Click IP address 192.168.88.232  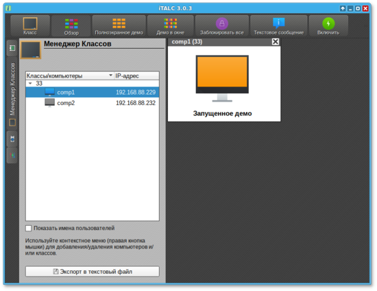(x=136, y=103)
